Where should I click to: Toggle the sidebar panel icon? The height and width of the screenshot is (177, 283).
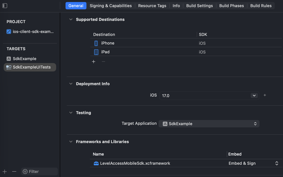point(5,6)
